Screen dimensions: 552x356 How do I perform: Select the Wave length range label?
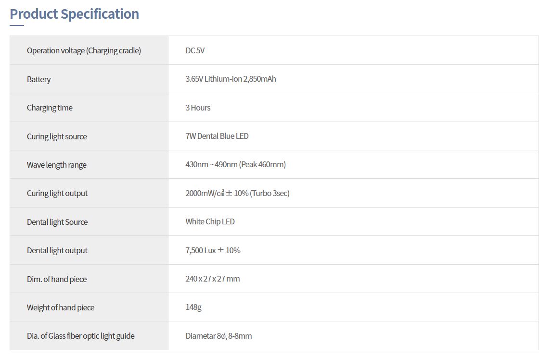pyautogui.click(x=56, y=165)
